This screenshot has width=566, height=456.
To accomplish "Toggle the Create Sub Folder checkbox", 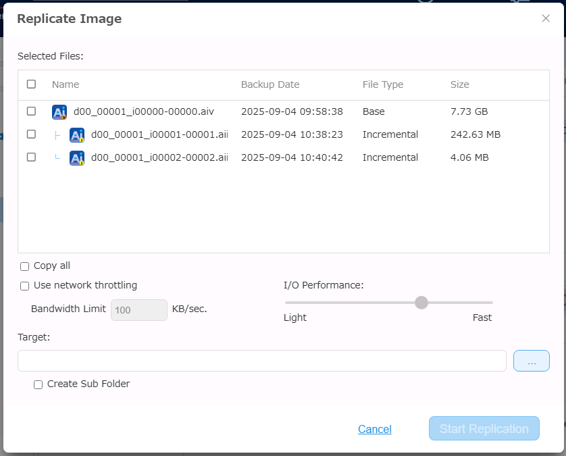I will (x=38, y=384).
